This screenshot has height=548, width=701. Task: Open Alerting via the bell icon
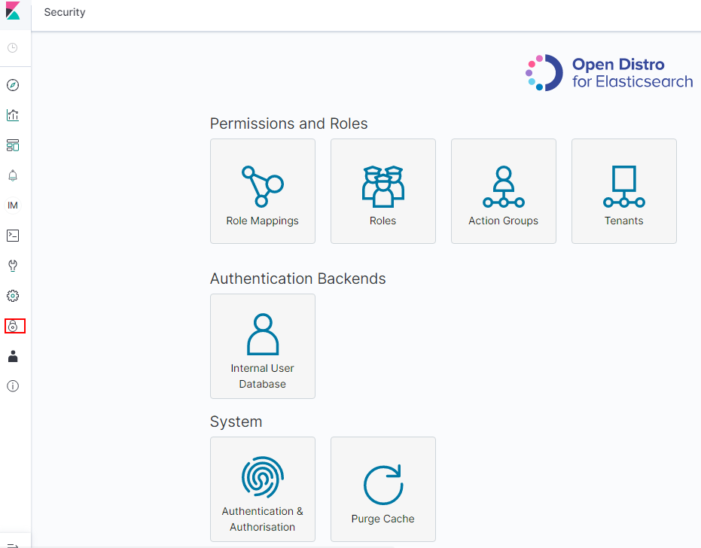tap(13, 175)
